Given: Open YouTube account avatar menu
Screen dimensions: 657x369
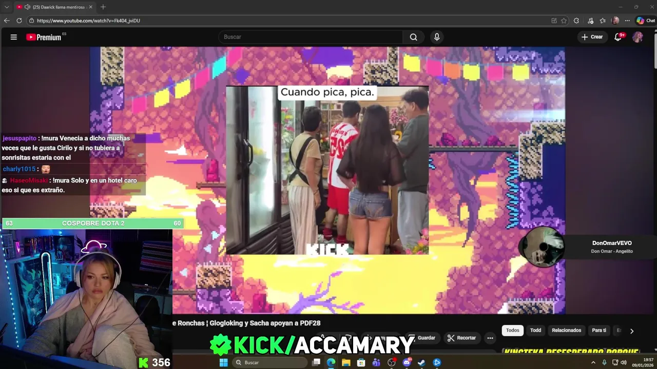Looking at the screenshot, I should pos(637,37).
